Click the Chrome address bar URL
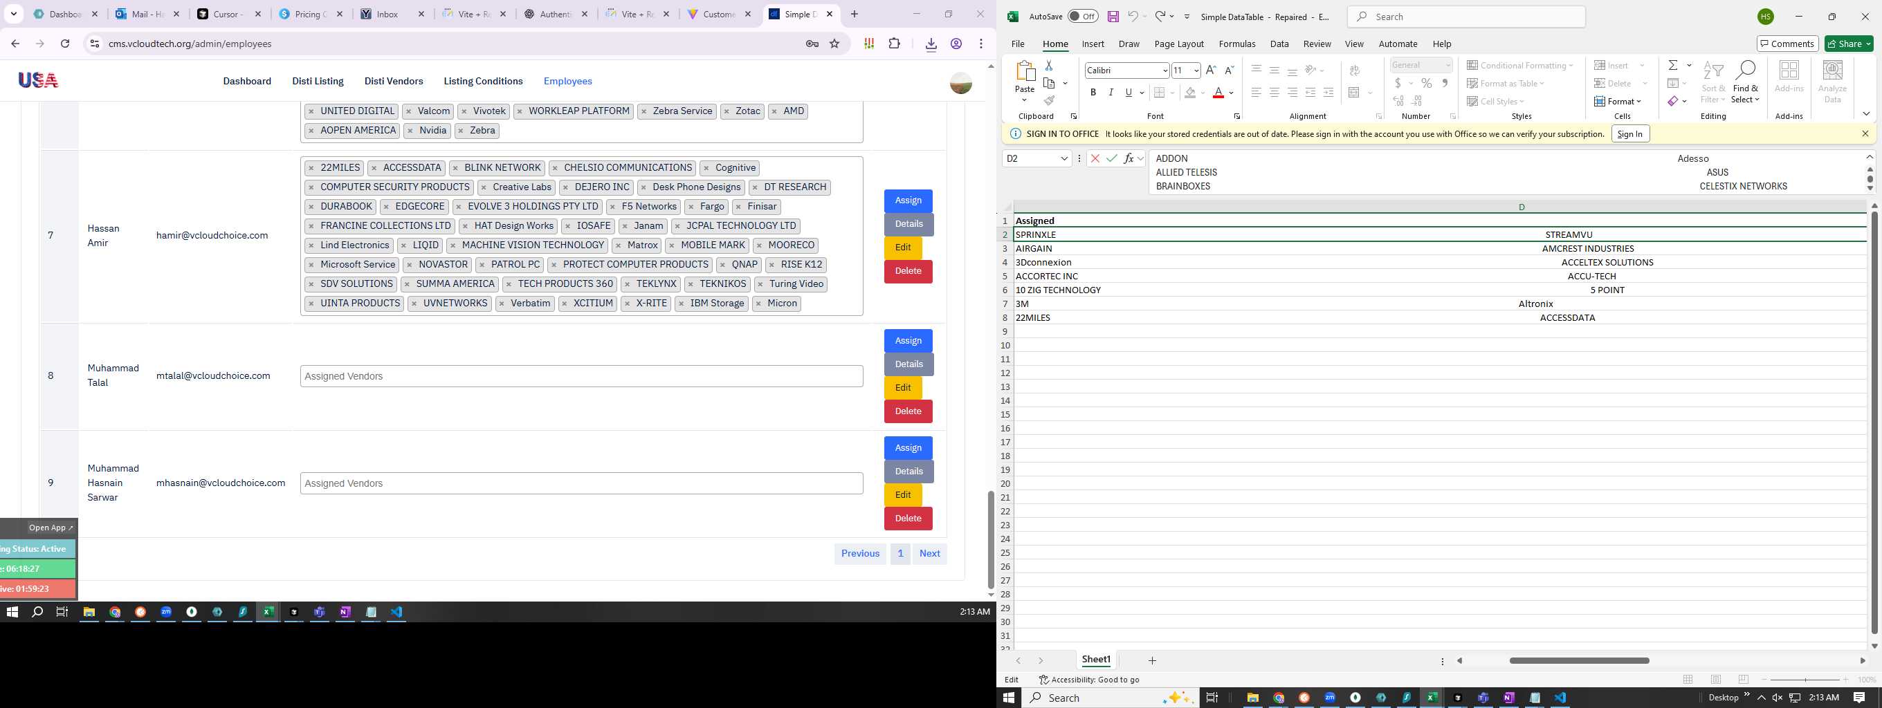Screen dimensions: 1882x708 190,44
